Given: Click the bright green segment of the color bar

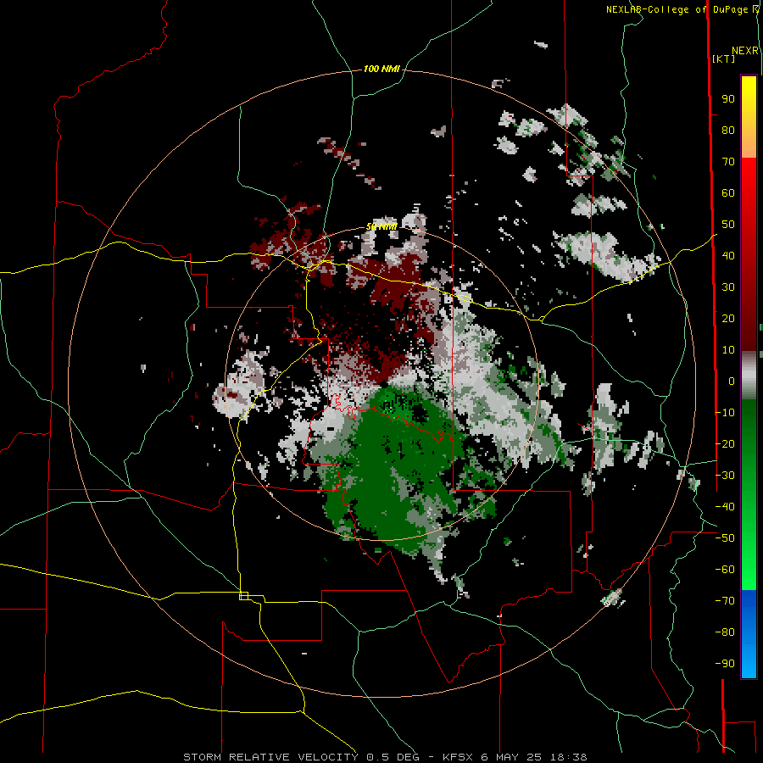Looking at the screenshot, I should click(749, 565).
